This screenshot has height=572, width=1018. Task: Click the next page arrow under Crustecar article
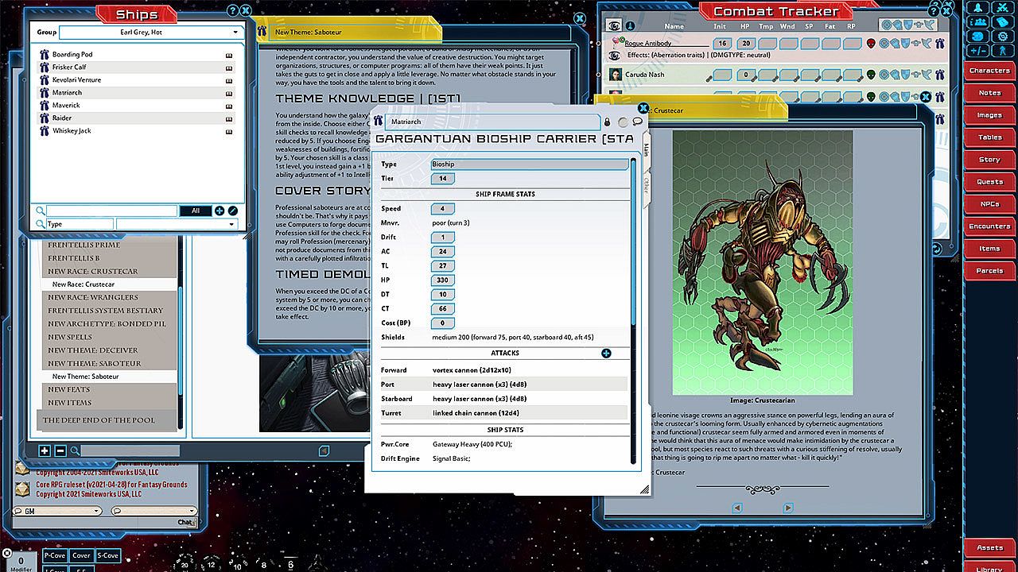pyautogui.click(x=787, y=508)
